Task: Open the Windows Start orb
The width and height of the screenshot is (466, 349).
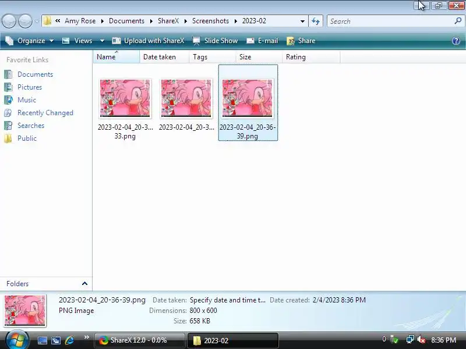Action: pyautogui.click(x=17, y=340)
